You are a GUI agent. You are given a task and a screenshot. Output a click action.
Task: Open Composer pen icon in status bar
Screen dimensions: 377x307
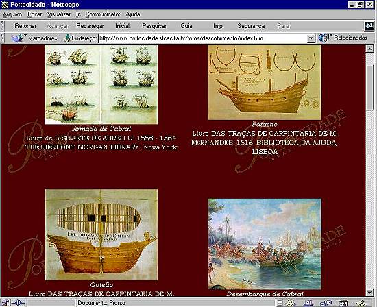pyautogui.click(x=361, y=303)
